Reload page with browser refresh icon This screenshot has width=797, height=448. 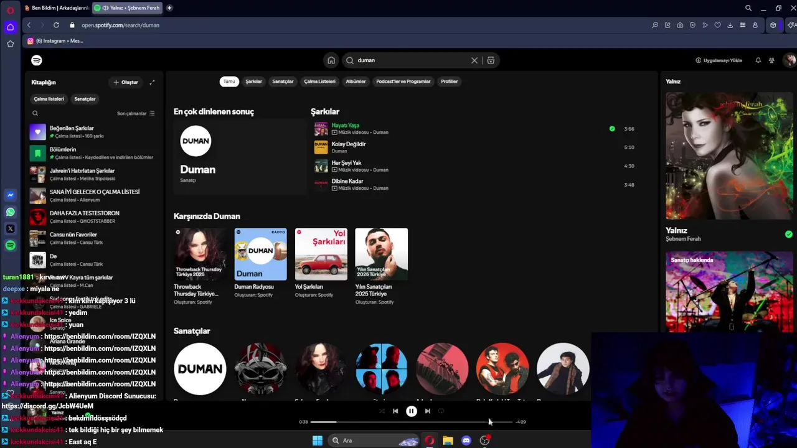point(56,25)
